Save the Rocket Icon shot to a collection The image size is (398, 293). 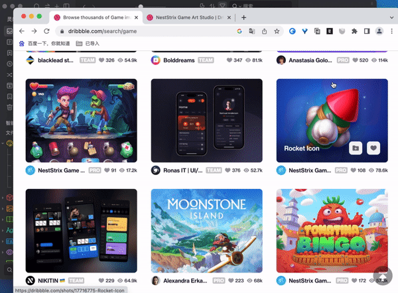click(x=356, y=148)
